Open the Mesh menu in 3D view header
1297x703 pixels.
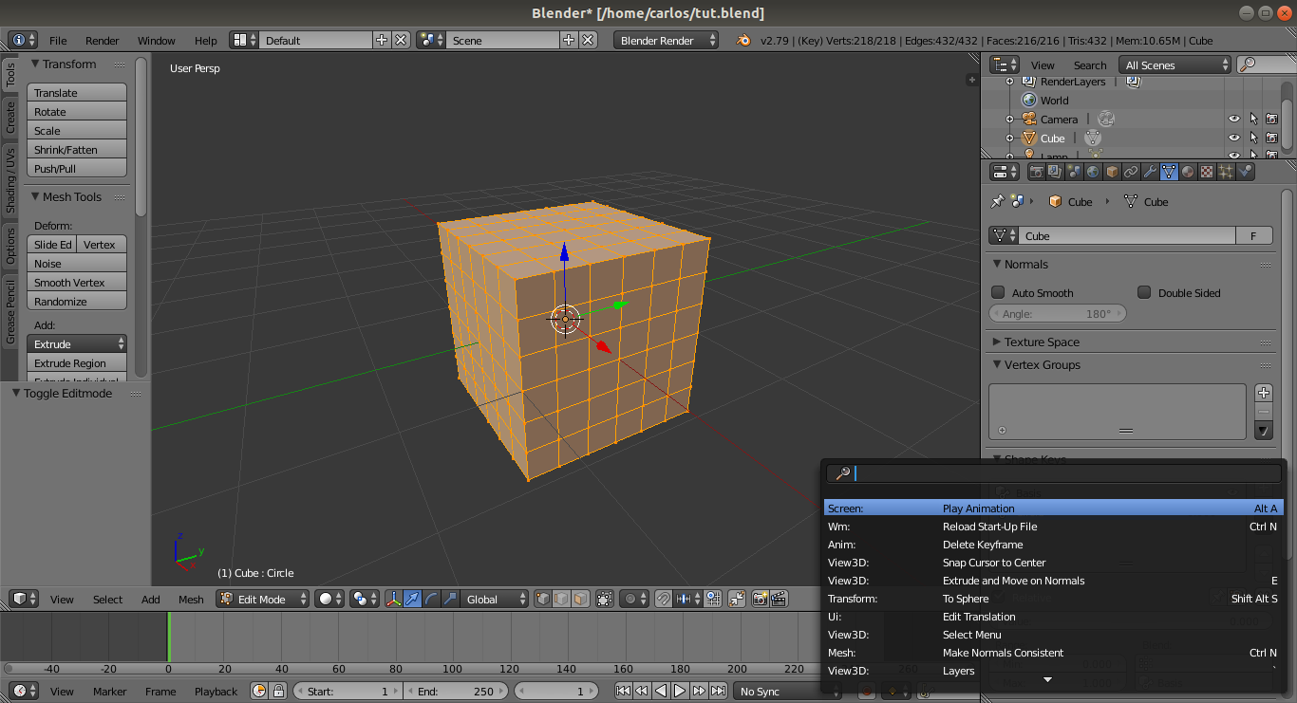point(191,599)
